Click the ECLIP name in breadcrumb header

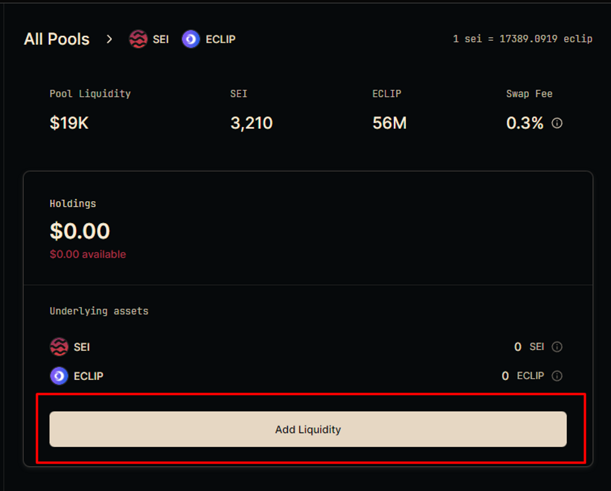pos(221,39)
